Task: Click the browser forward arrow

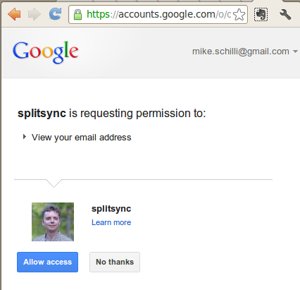Action: tap(35, 14)
